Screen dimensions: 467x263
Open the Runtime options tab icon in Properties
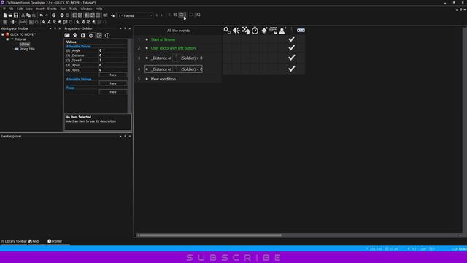click(83, 36)
